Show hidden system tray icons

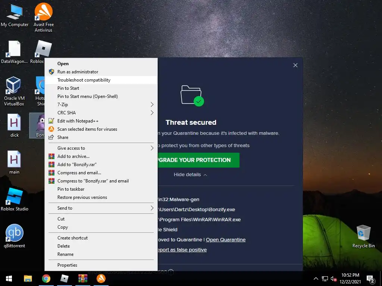316,279
